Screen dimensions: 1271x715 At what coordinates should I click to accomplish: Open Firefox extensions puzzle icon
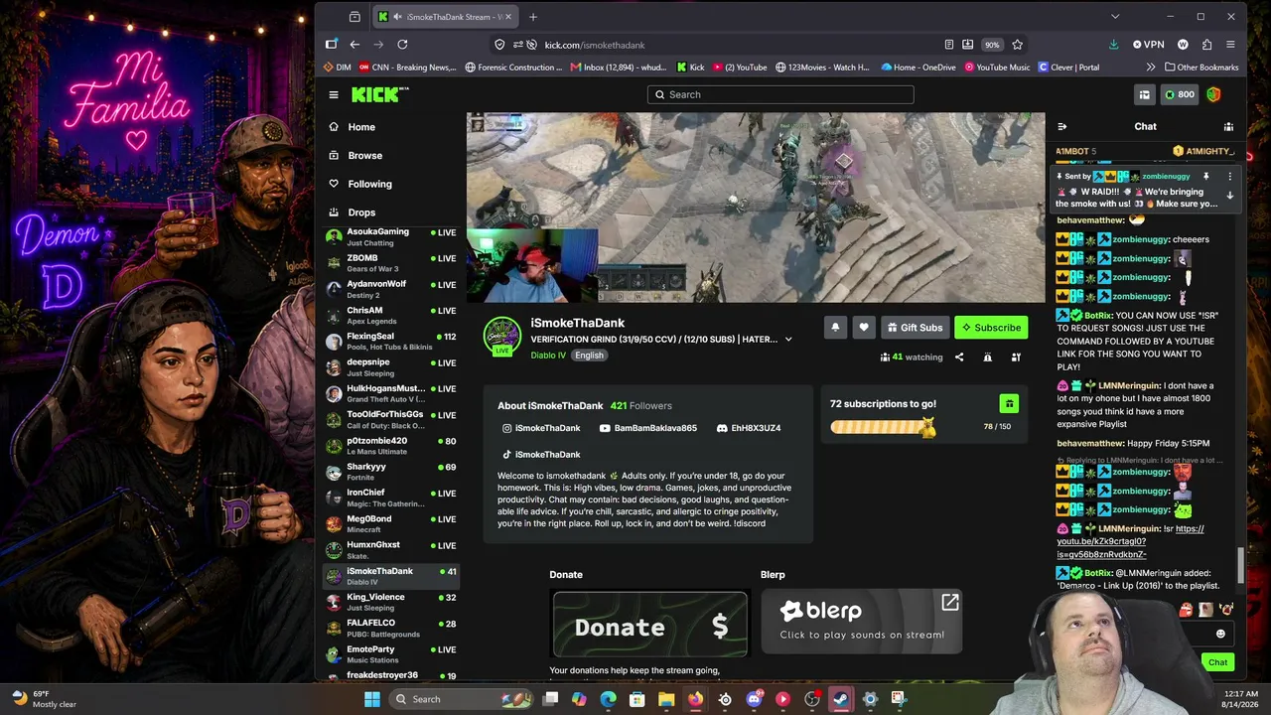(1206, 45)
